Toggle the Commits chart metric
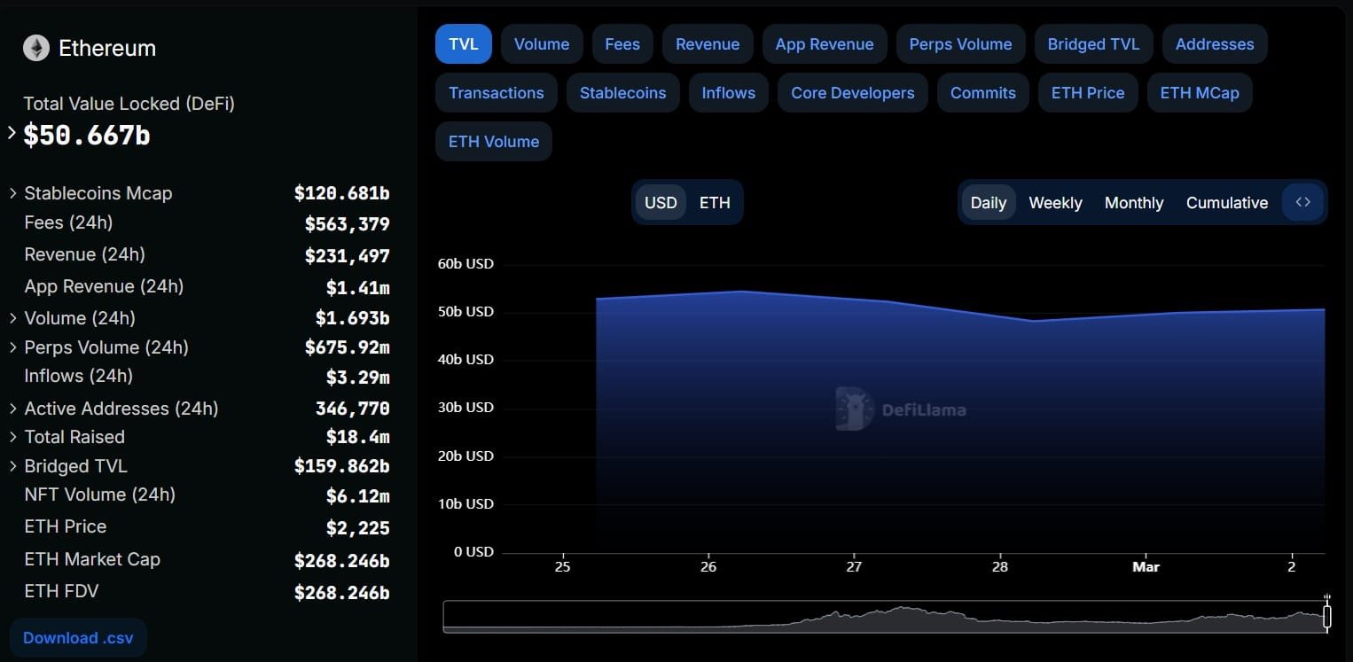The width and height of the screenshot is (1353, 662). tap(983, 93)
